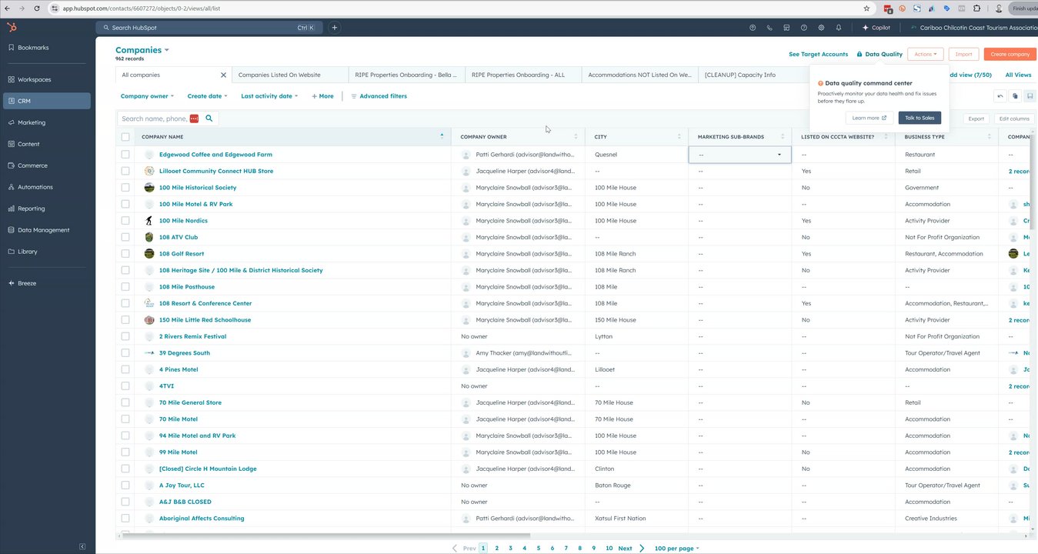Open the settings gear icon

tap(821, 28)
